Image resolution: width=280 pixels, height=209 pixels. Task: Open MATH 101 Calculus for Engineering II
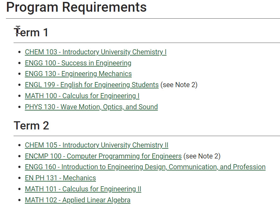click(83, 189)
